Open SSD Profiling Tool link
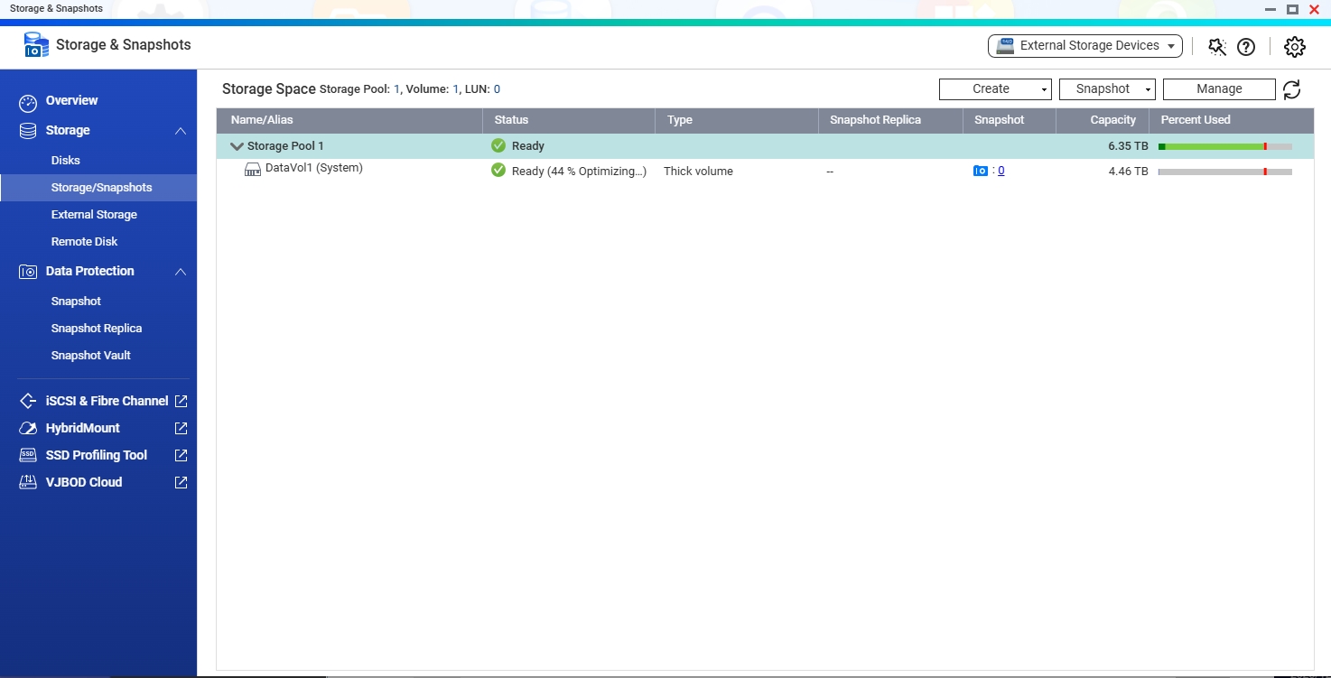 [x=96, y=455]
